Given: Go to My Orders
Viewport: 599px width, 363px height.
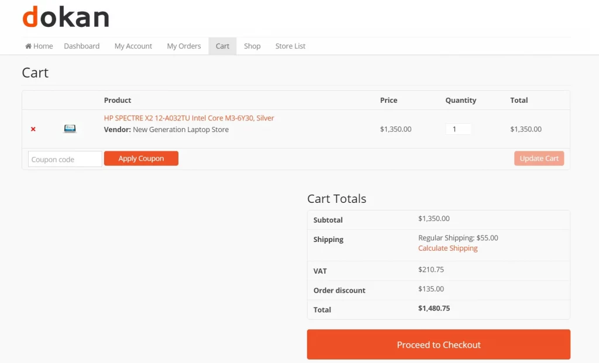Looking at the screenshot, I should 184,46.
